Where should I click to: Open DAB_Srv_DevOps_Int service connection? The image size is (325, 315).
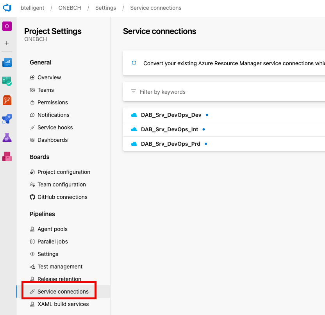coord(170,129)
